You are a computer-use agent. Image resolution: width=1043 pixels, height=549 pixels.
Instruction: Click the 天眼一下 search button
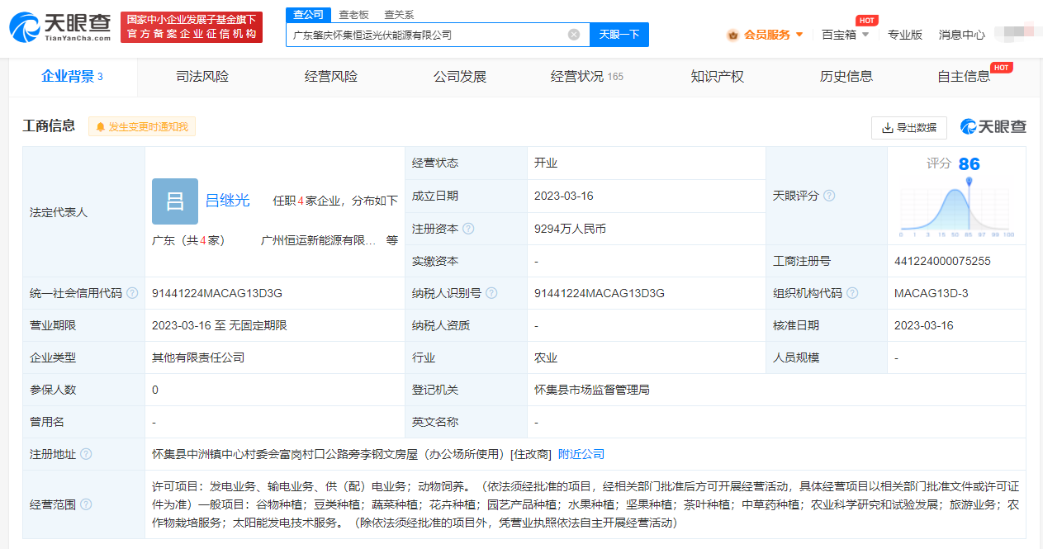(x=619, y=35)
